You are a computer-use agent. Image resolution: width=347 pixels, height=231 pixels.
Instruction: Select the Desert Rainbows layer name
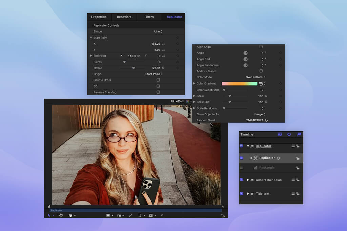[269, 180]
